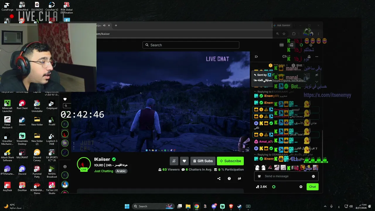The height and width of the screenshot is (211, 375).
Task: Open the Revo Uninstaller desktop icon
Action: [37, 106]
